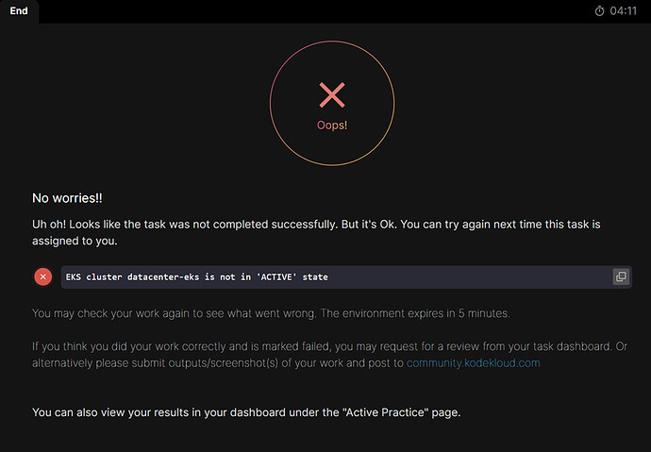Image resolution: width=651 pixels, height=452 pixels.
Task: Click the "If you think you did" paragraph
Action: (x=94, y=345)
